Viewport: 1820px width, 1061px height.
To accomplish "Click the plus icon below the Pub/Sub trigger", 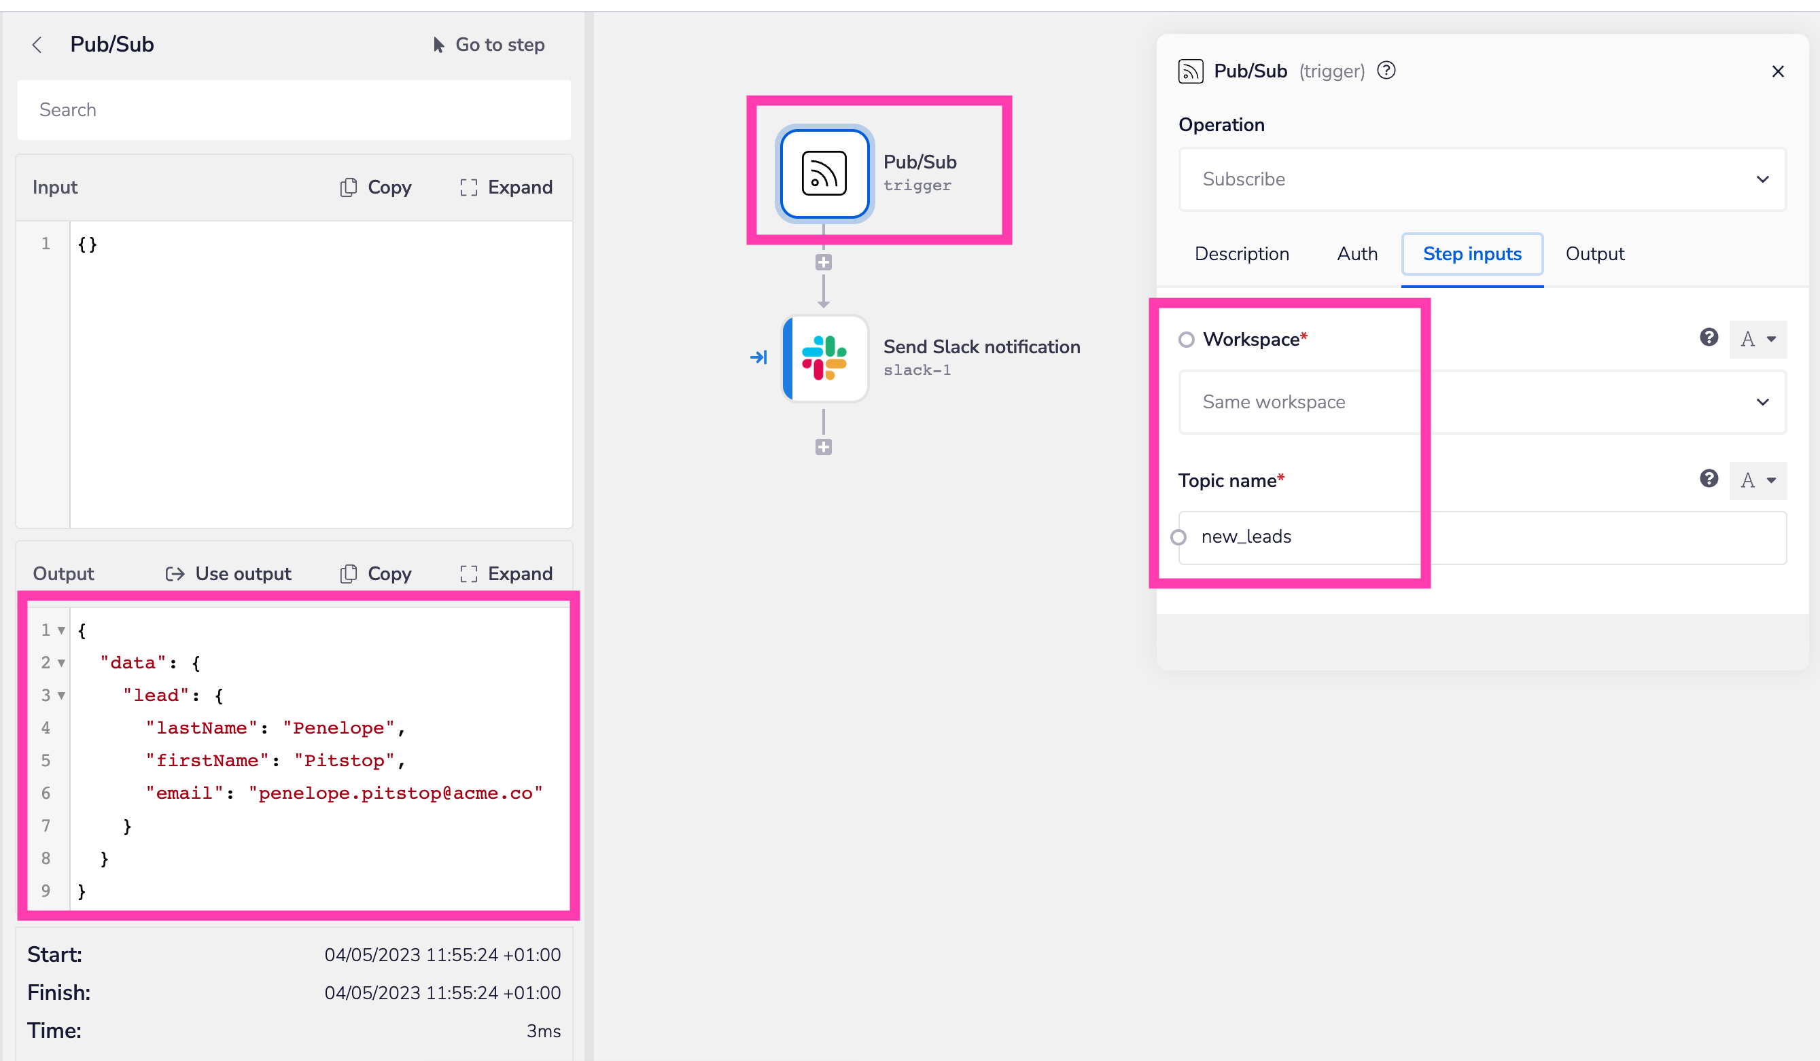I will (x=823, y=262).
